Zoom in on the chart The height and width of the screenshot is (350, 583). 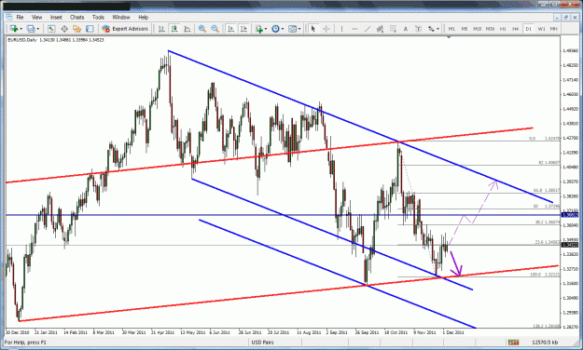click(x=202, y=29)
